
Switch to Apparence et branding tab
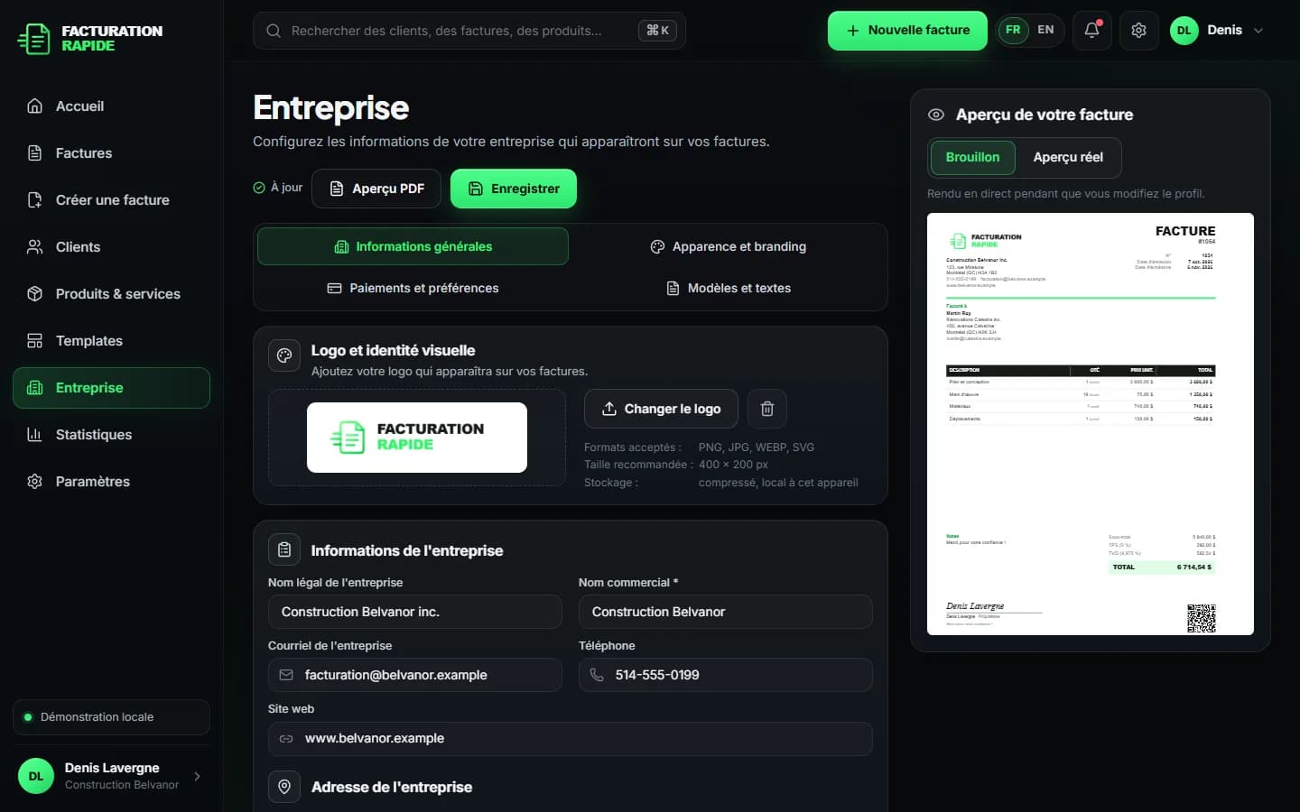[x=728, y=246]
